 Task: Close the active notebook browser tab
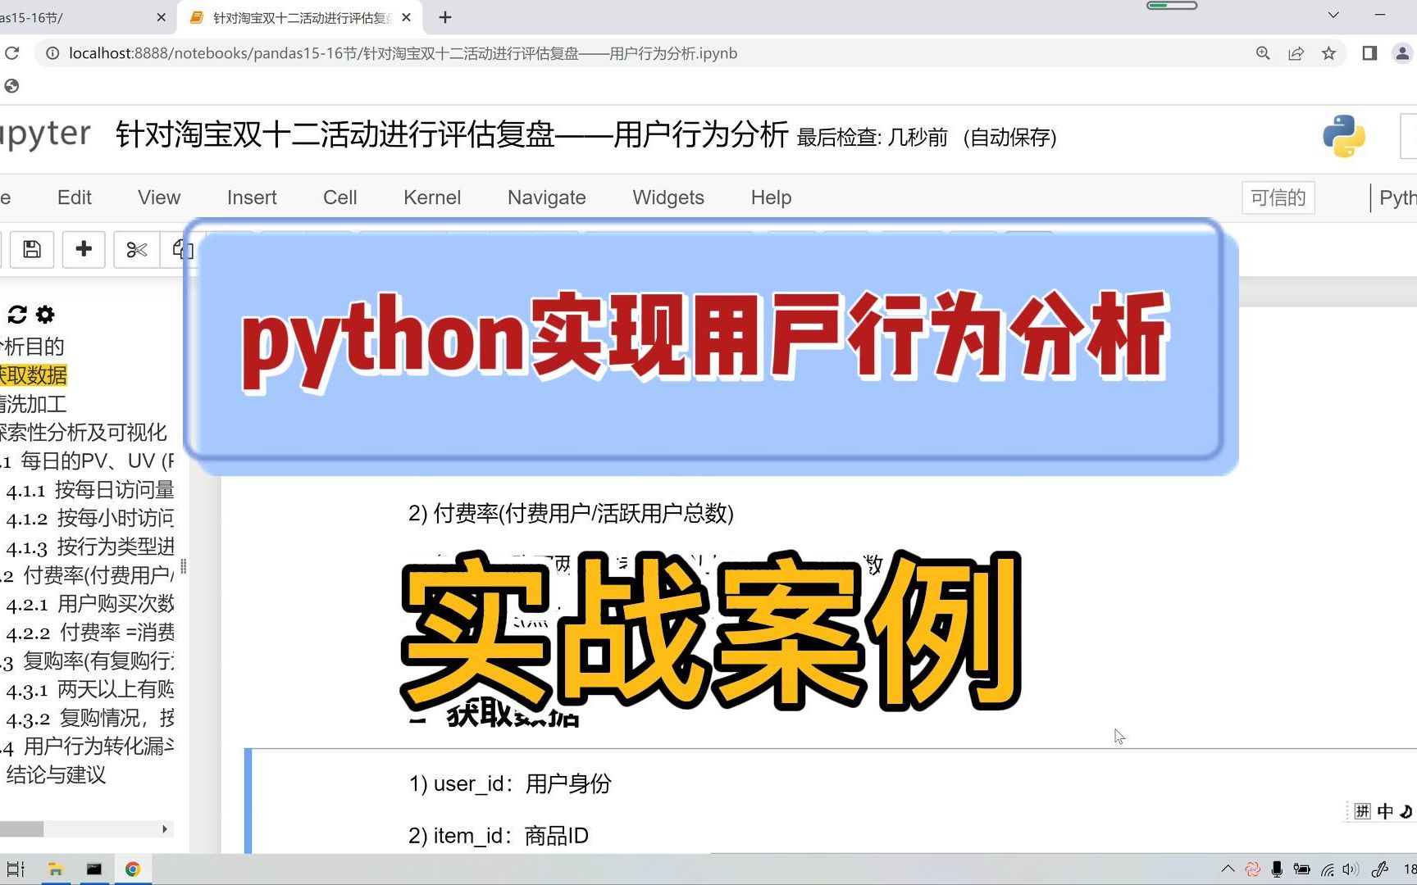pyautogui.click(x=406, y=17)
